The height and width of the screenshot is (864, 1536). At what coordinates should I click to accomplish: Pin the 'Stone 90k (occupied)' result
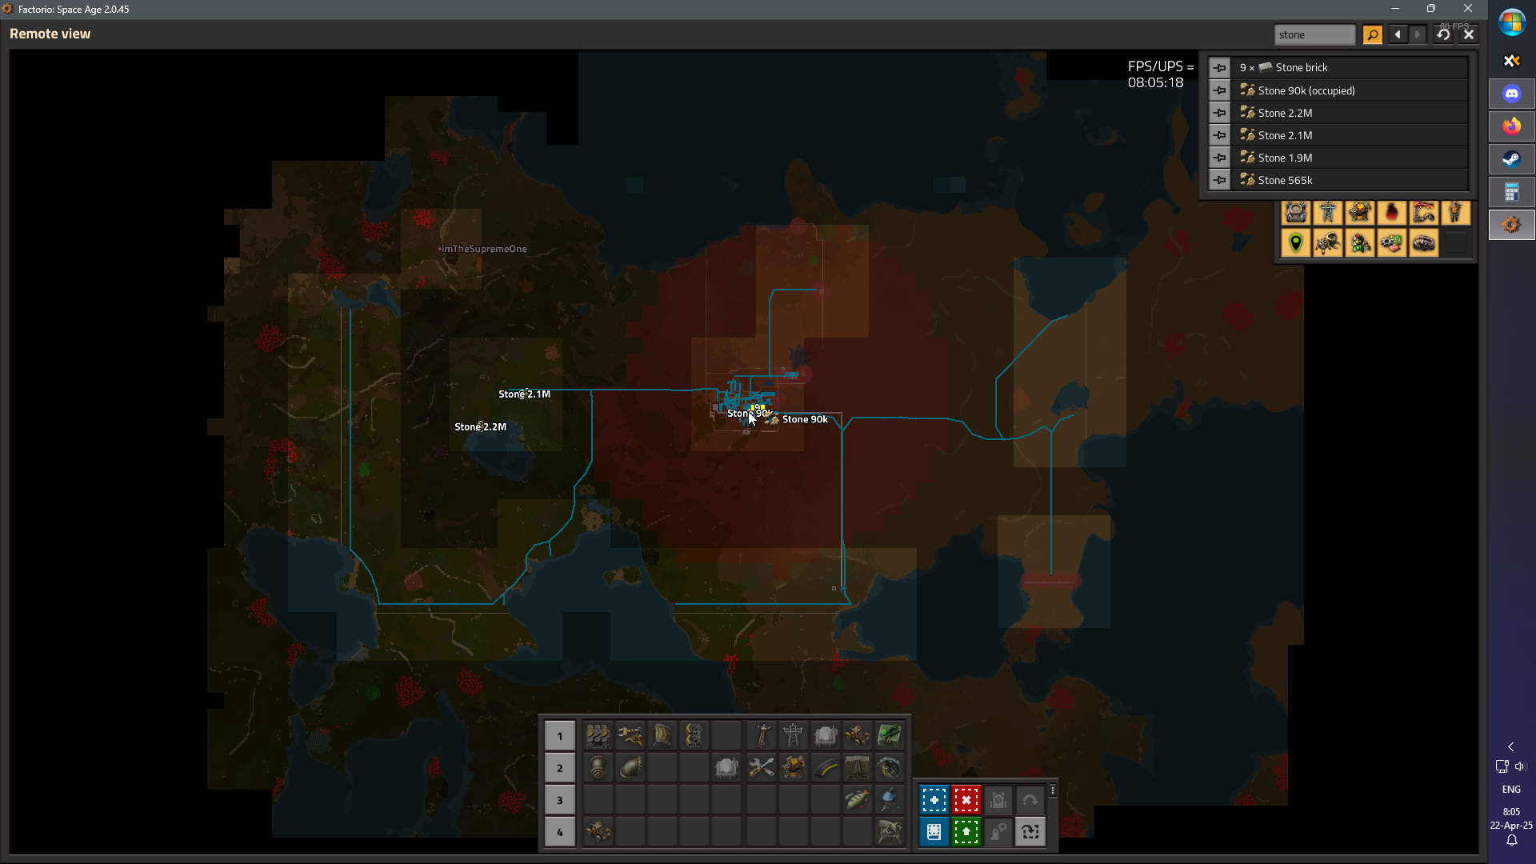pos(1219,90)
